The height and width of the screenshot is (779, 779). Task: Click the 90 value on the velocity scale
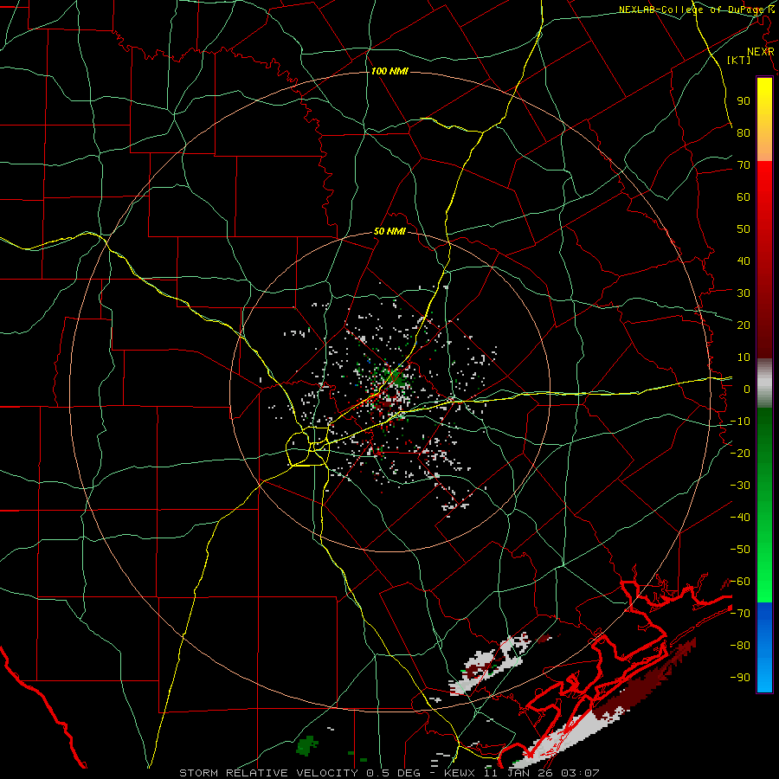(x=744, y=101)
